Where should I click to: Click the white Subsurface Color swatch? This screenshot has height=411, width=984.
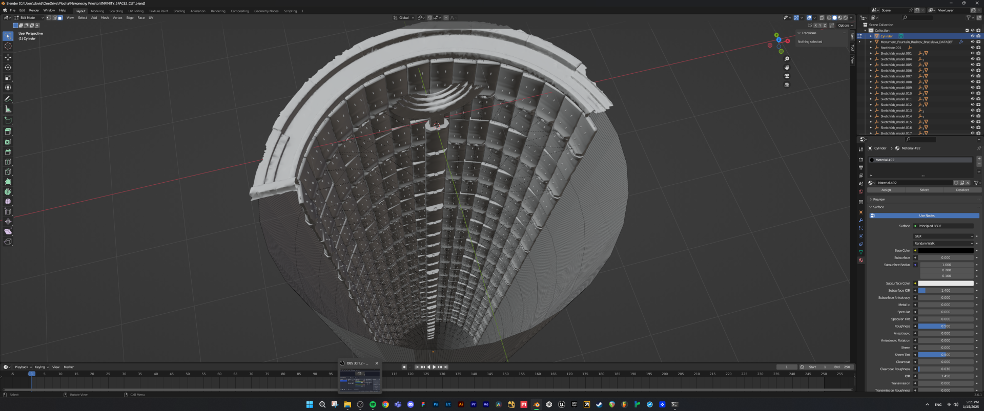tap(946, 284)
